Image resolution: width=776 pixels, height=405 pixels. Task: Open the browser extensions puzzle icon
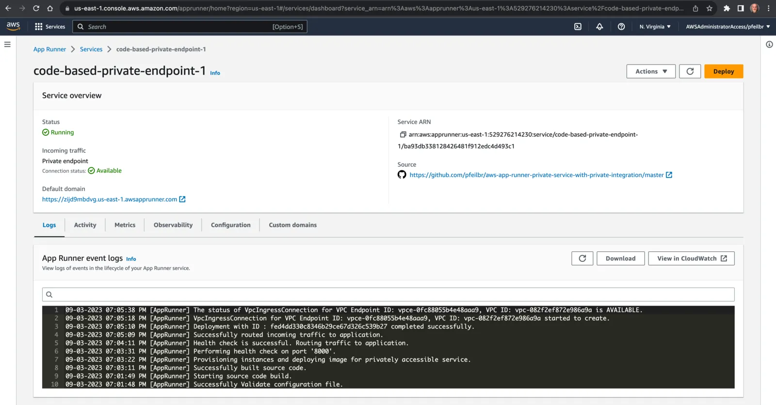pos(727,8)
